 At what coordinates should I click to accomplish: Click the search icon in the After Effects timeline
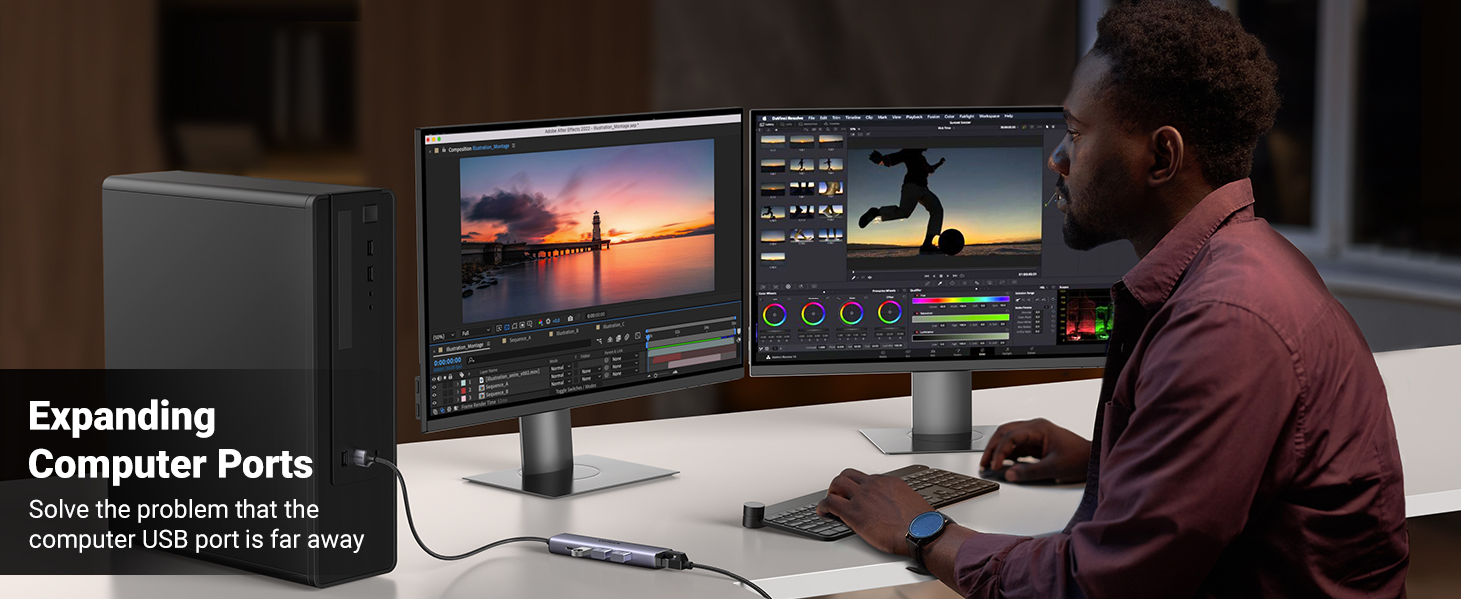coord(471,360)
